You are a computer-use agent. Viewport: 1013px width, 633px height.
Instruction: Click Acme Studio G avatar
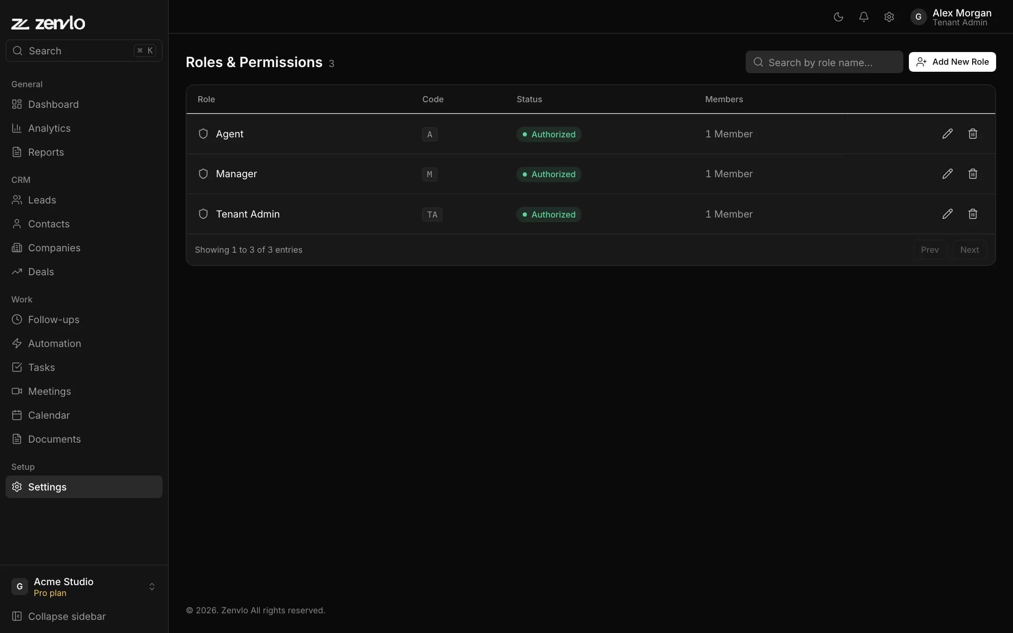coord(20,587)
